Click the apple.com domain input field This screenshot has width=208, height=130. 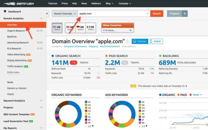pyautogui.click(x=111, y=14)
